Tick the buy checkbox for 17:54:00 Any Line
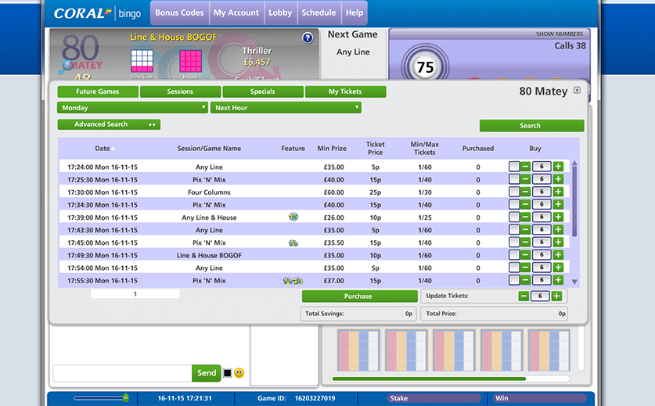The height and width of the screenshot is (406, 655). click(x=514, y=268)
